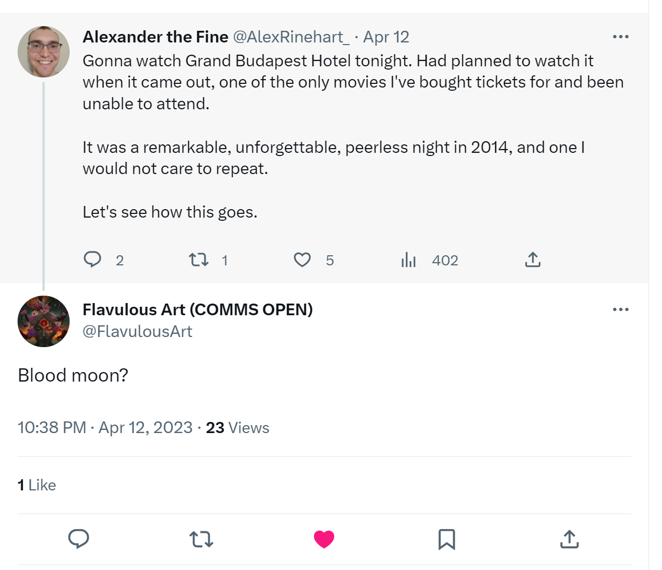Image resolution: width=662 pixels, height=570 pixels.
Task: Reply to the Blood moon tweet
Action: point(79,539)
